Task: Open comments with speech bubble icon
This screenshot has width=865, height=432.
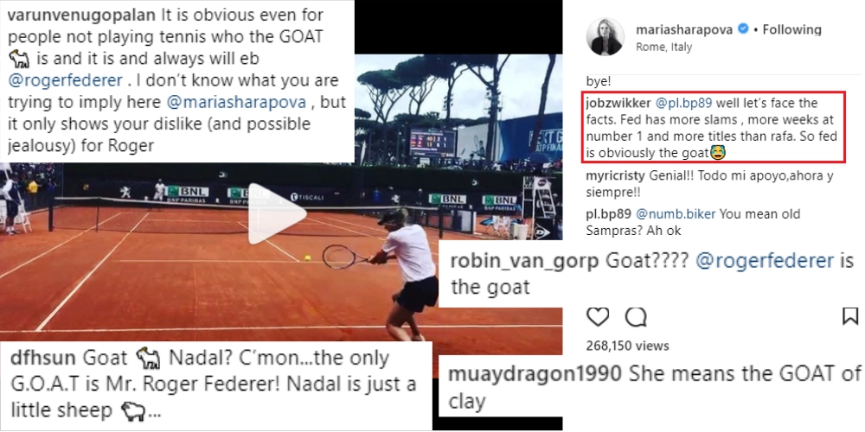Action: [x=635, y=317]
